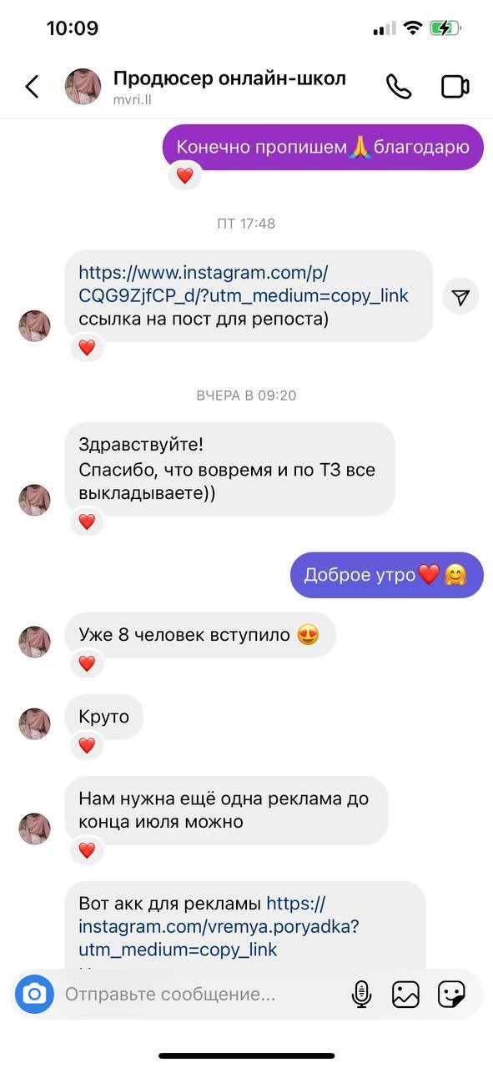Open chat title "Продюсер онлайн-школ"

(x=229, y=78)
